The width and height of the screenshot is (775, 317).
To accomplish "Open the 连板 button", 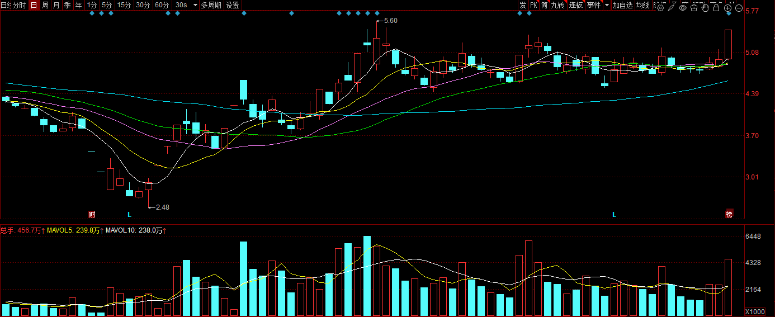I will tap(576, 5).
